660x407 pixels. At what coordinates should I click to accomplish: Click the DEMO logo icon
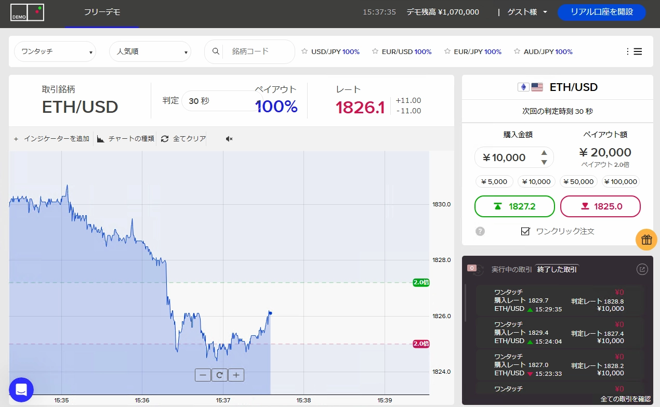[27, 12]
